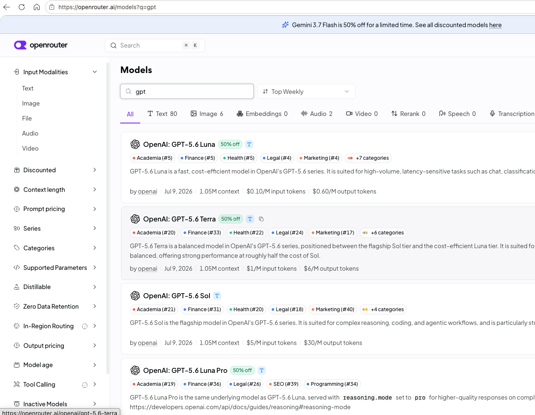Click the text modality badge beside GPT-5.6 Sol

click(x=217, y=296)
